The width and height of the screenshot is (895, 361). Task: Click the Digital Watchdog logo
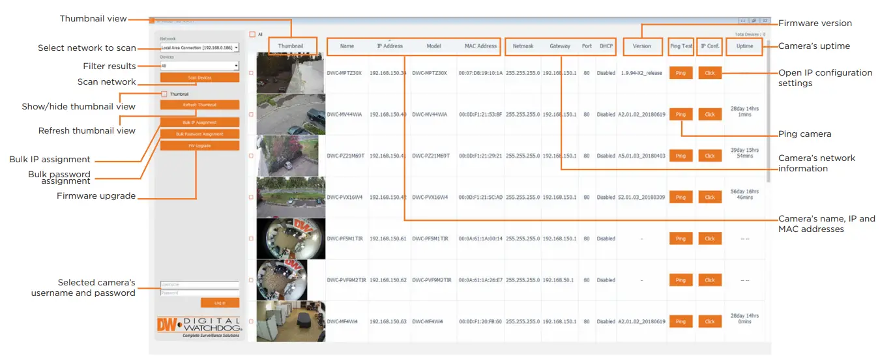coord(199,326)
